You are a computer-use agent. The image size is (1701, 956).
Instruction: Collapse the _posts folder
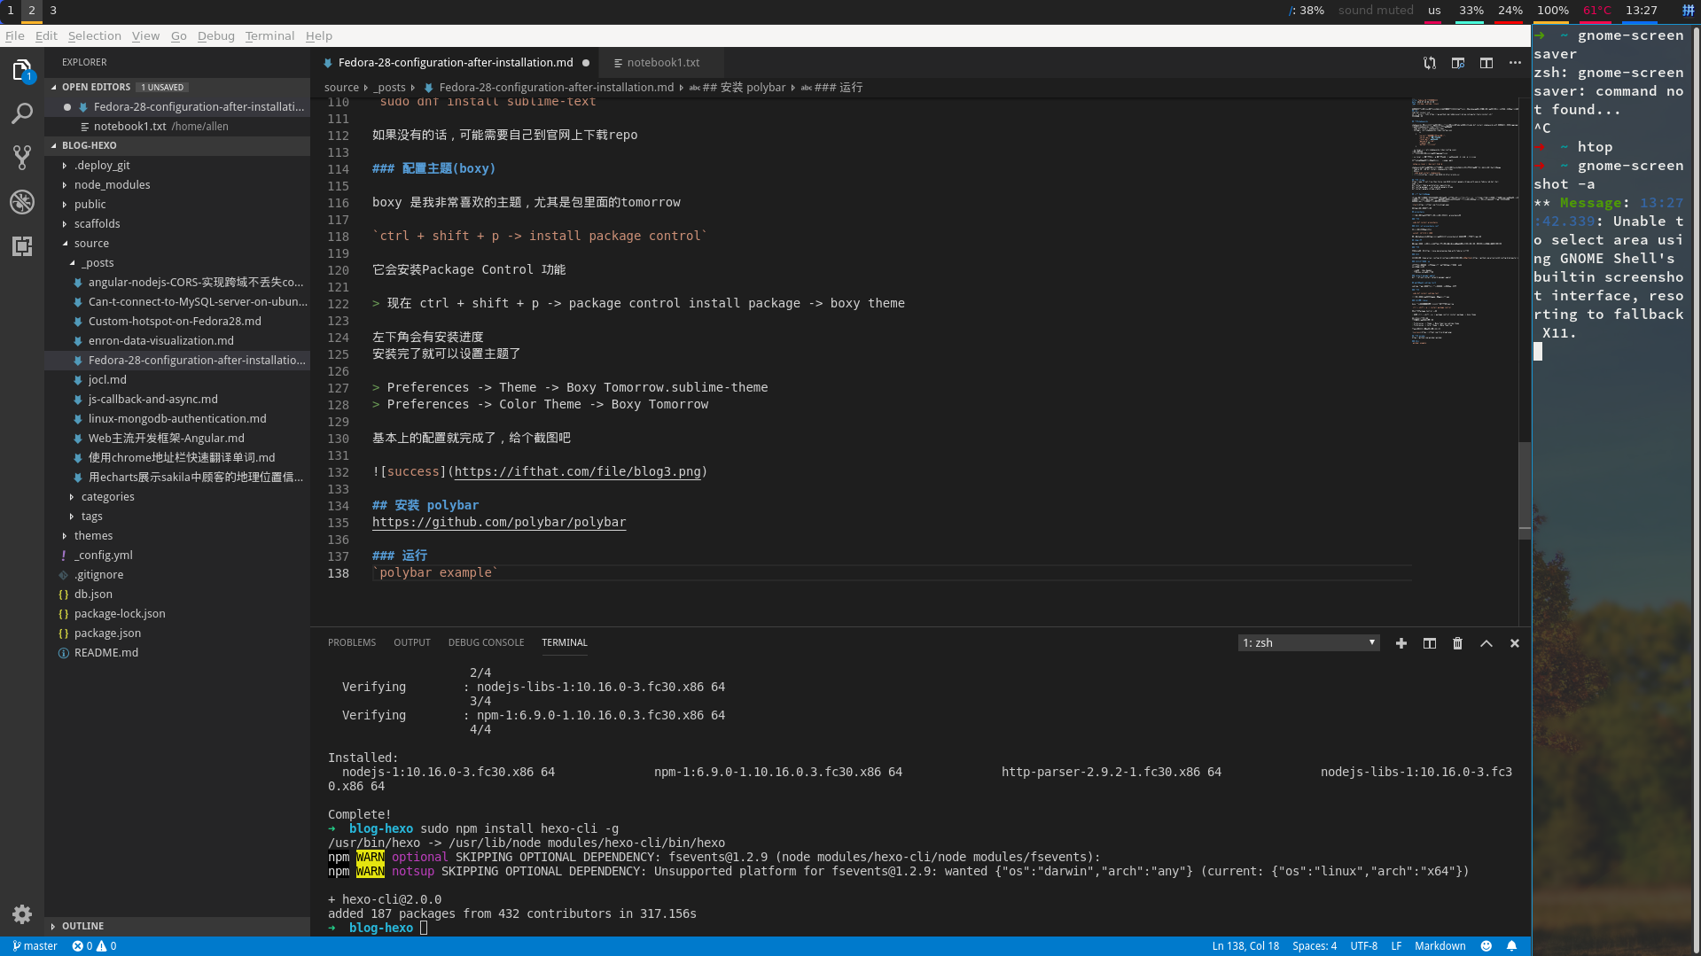tap(98, 263)
